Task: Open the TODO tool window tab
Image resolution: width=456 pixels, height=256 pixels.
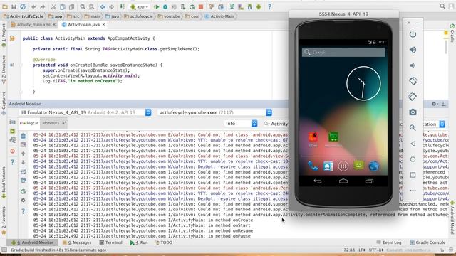Action: (164, 242)
